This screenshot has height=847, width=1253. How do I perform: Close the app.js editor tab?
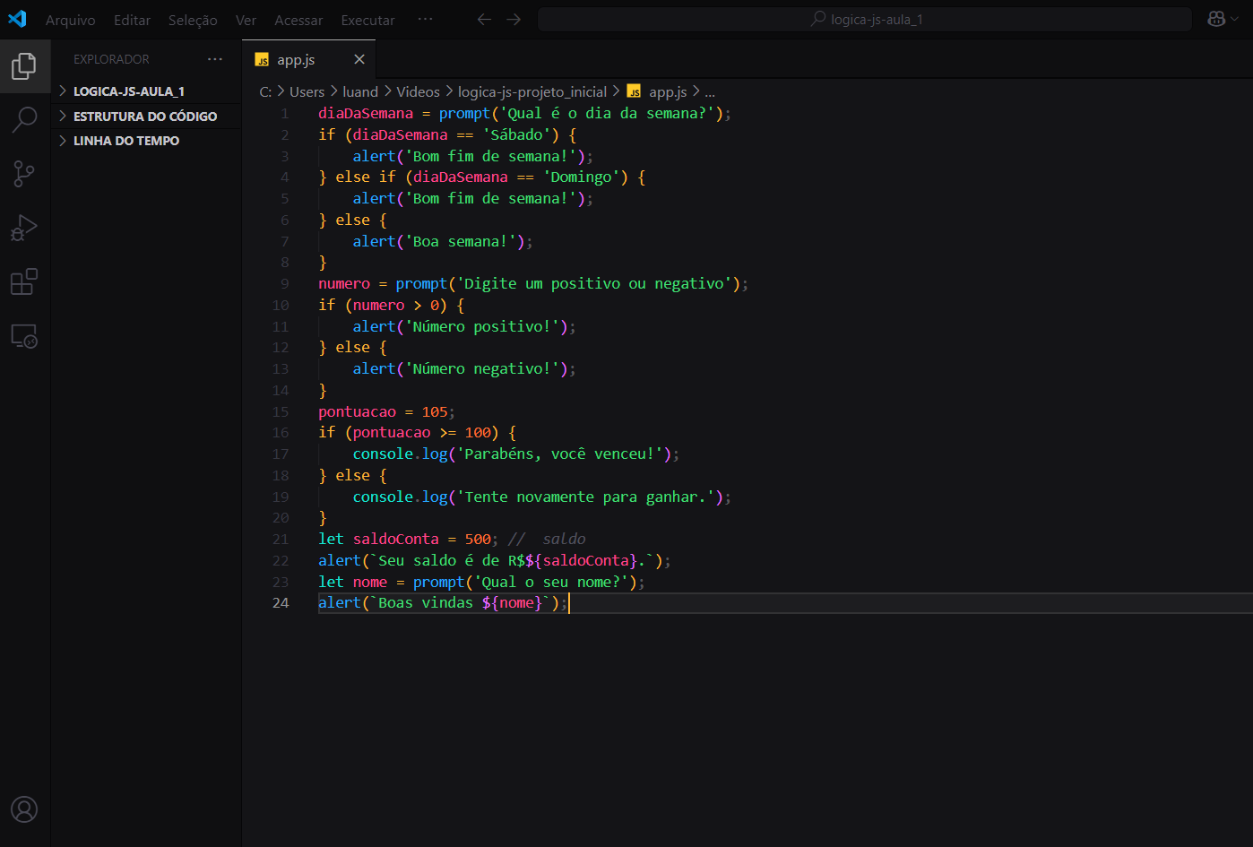point(359,59)
